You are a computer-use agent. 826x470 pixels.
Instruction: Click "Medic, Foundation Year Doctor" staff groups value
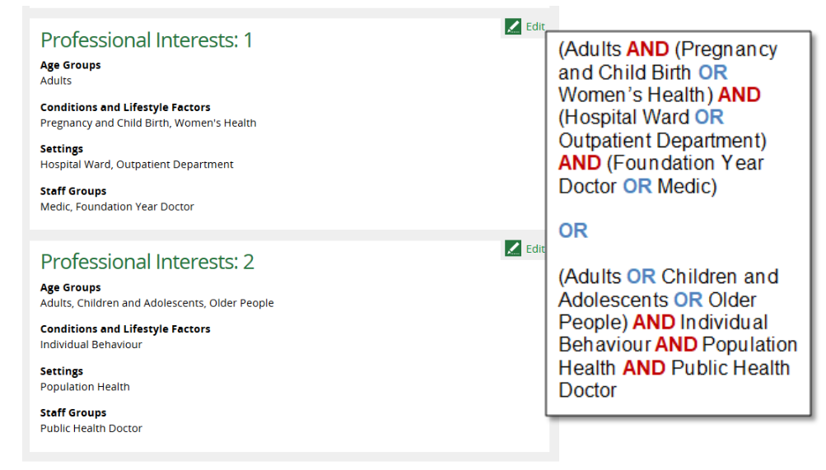coord(117,207)
